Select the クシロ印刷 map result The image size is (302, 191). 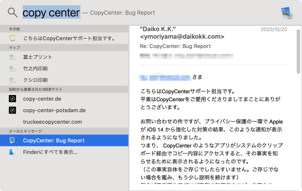pyautogui.click(x=64, y=80)
